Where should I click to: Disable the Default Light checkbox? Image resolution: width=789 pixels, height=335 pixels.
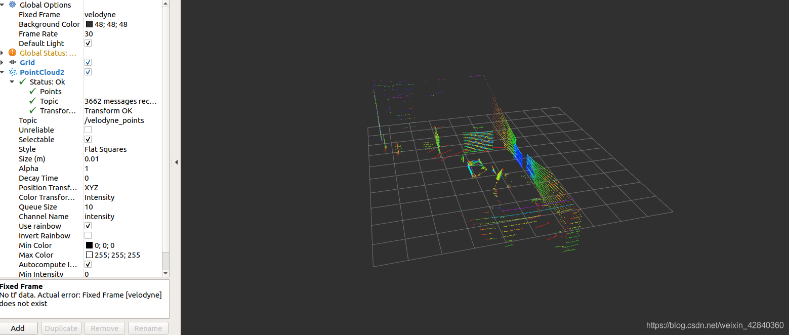(x=88, y=43)
